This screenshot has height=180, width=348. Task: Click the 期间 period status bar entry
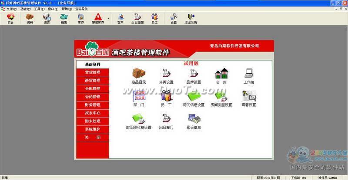coord(268,178)
